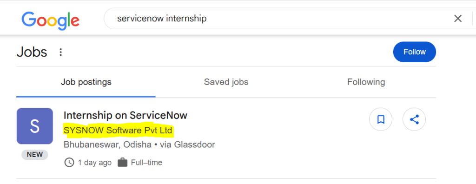Click highlighted SYSNOW Software Pvt Ltd name
Viewport: 476px width, 184px height.
click(x=118, y=131)
